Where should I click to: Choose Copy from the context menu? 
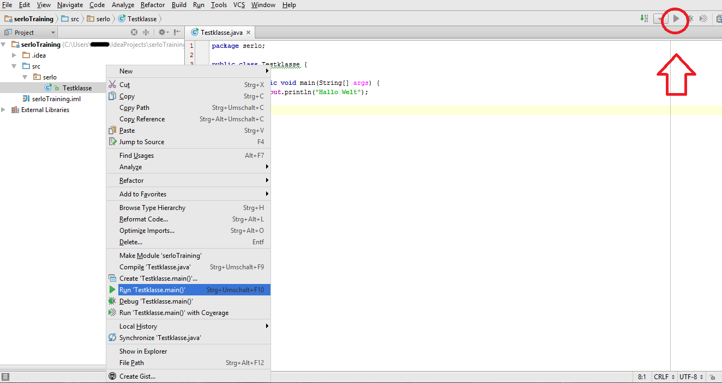[x=188, y=96]
